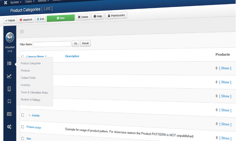This screenshot has width=236, height=141.
Task: Open the barcode products sidebar icon
Action: point(9,63)
